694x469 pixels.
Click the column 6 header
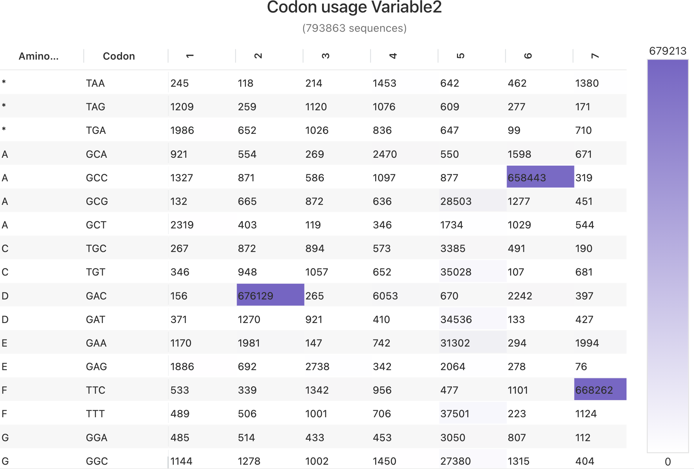[528, 56]
